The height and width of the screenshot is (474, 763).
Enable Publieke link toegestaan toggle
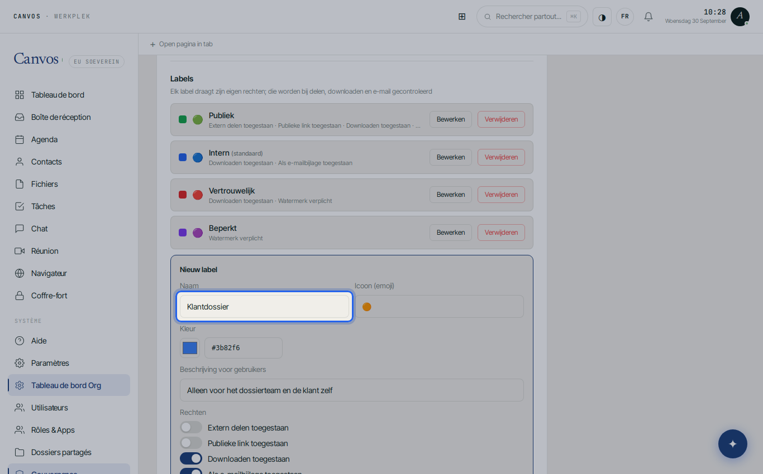coord(191,443)
